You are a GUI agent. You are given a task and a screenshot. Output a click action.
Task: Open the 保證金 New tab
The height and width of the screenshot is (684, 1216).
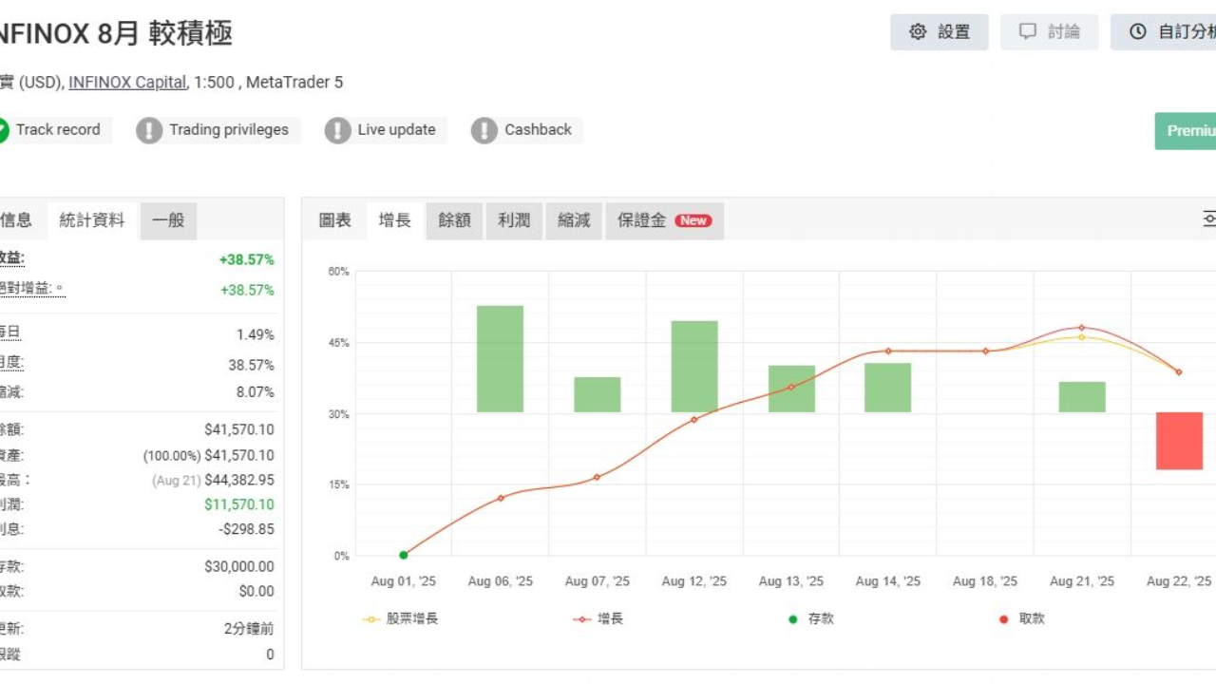tap(664, 220)
